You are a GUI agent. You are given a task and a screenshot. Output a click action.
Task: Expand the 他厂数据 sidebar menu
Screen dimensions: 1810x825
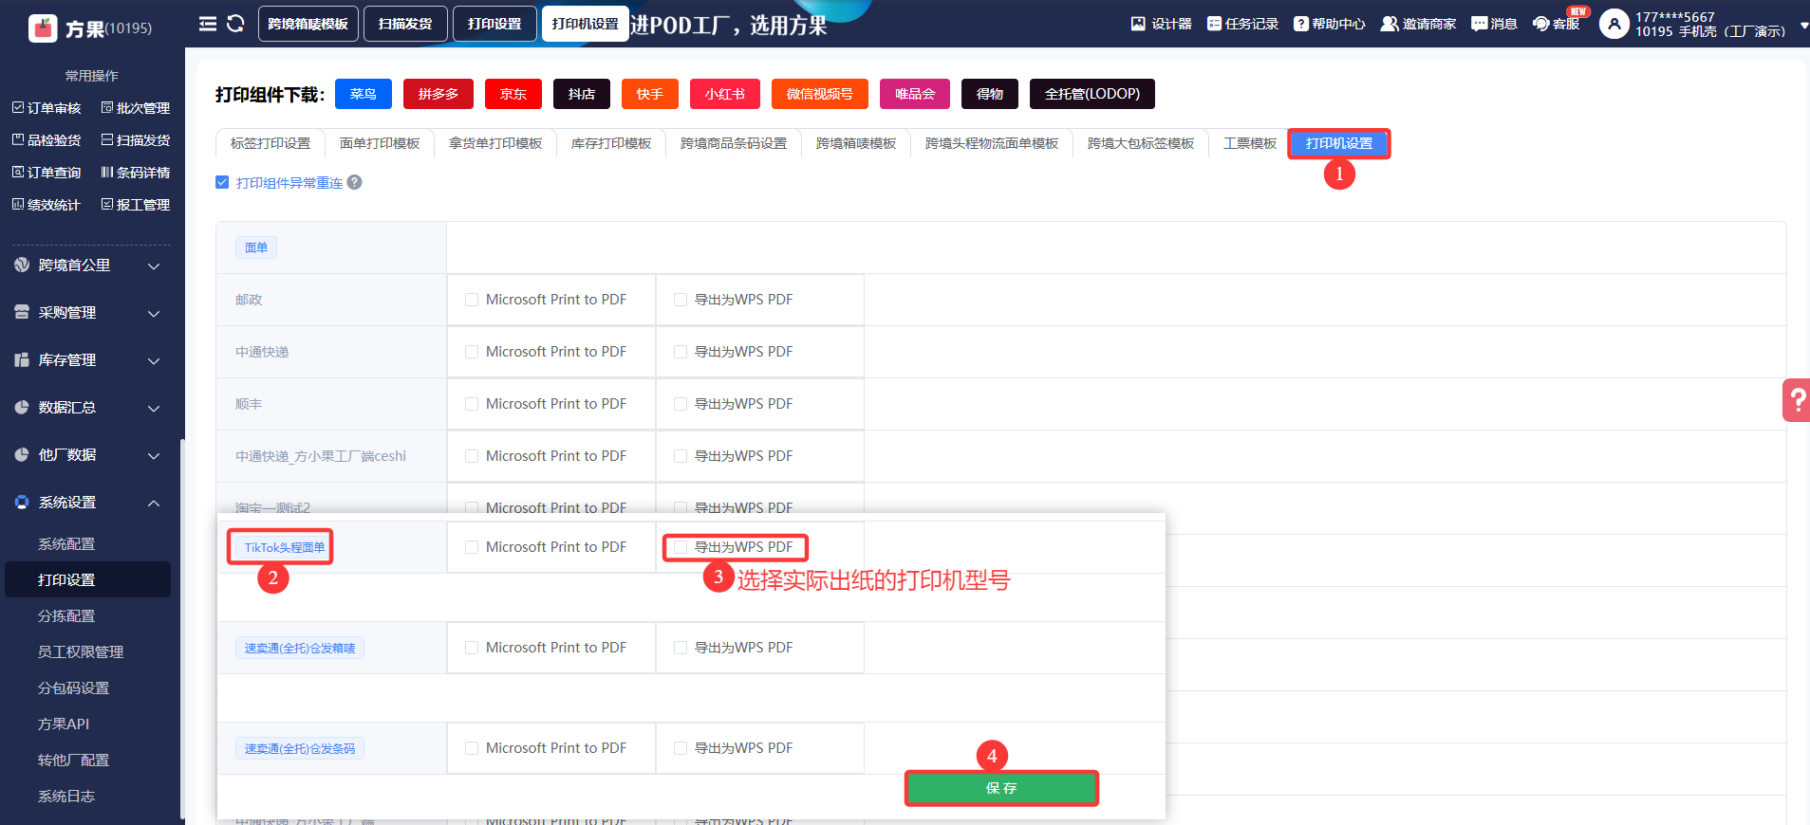(87, 455)
